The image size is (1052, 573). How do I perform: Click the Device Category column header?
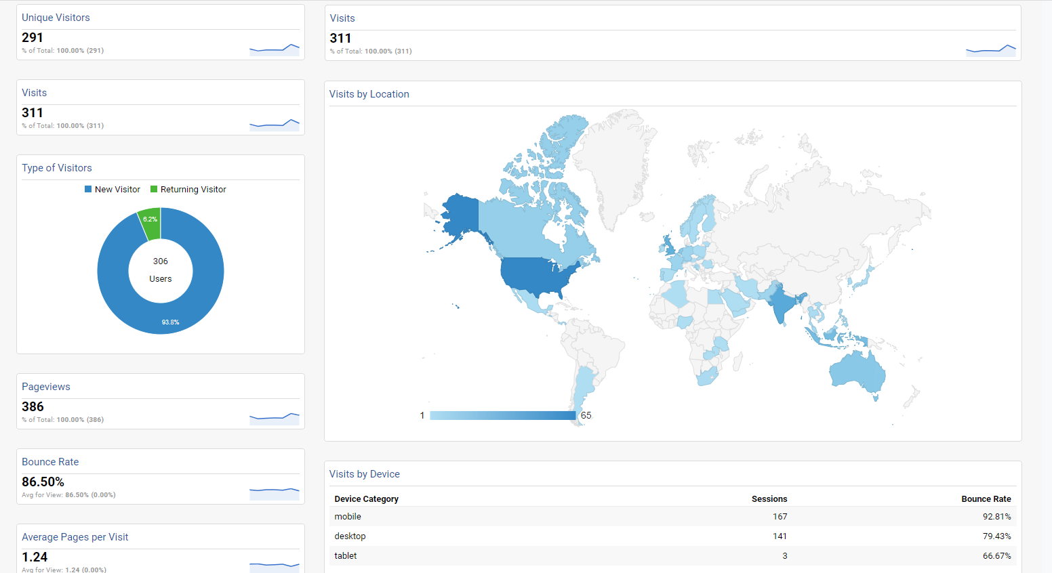click(366, 498)
